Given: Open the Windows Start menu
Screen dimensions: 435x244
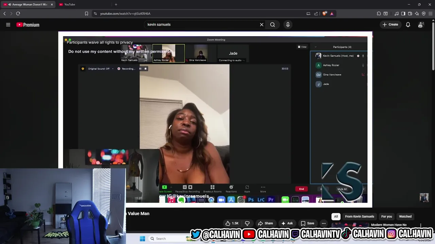Looking at the screenshot, I should (142, 239).
